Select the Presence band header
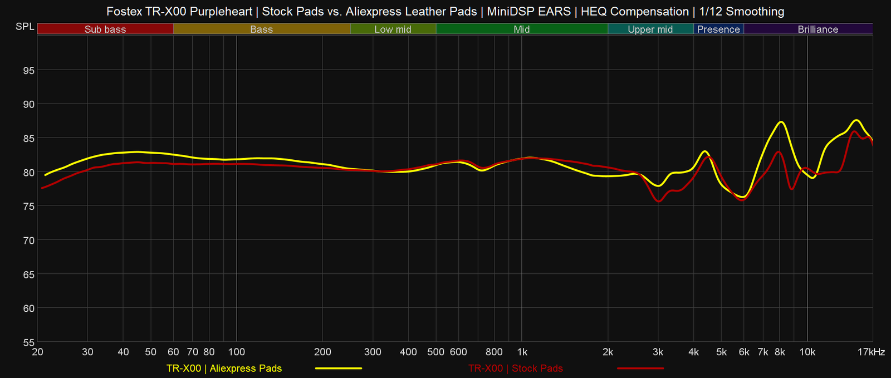Screen dimensions: 891x378 (x=718, y=29)
